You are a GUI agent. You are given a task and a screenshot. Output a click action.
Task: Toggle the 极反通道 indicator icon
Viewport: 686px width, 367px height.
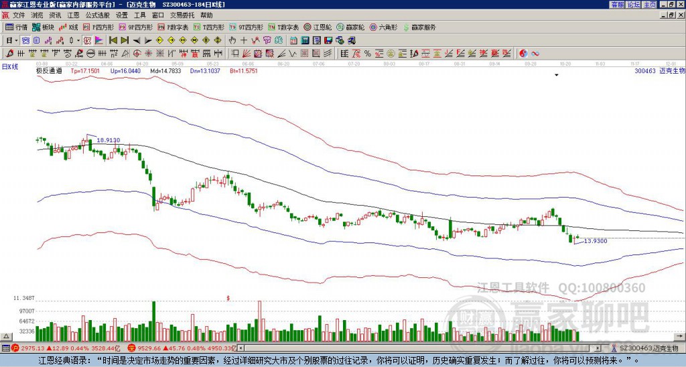coord(87,41)
